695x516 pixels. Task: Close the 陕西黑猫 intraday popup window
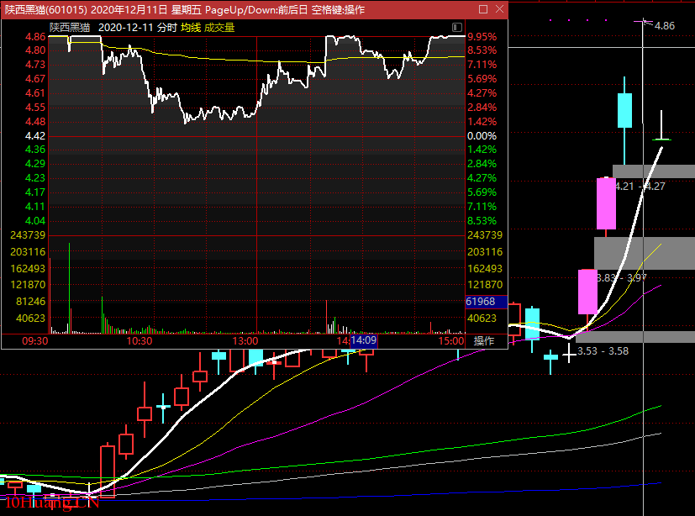[498, 9]
